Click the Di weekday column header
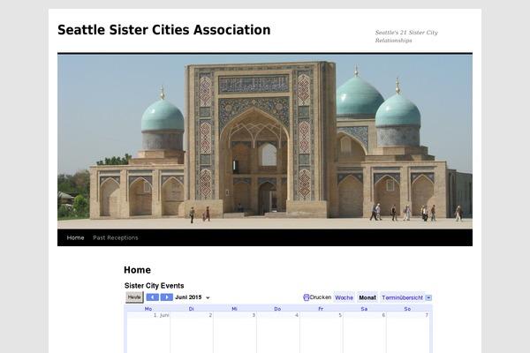This screenshot has width=530, height=353. pos(192,309)
